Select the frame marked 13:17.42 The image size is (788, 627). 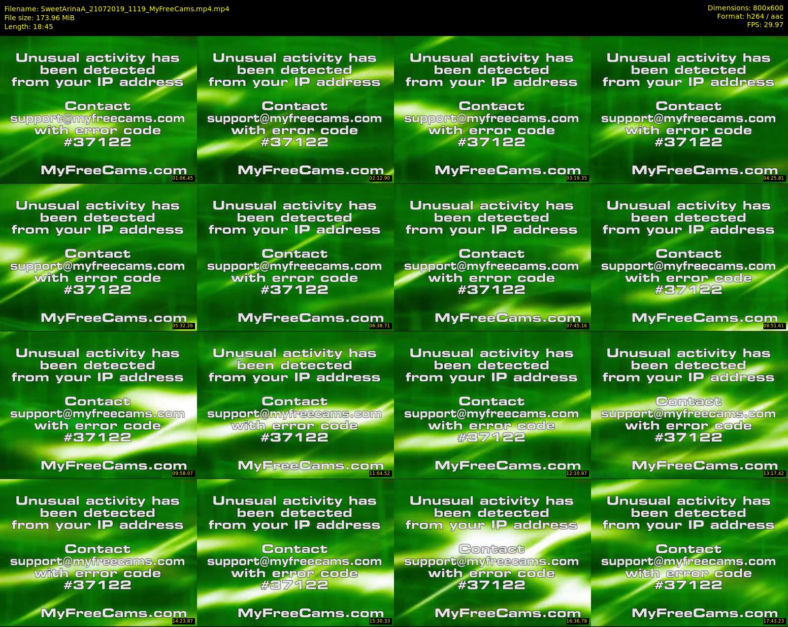(x=689, y=405)
